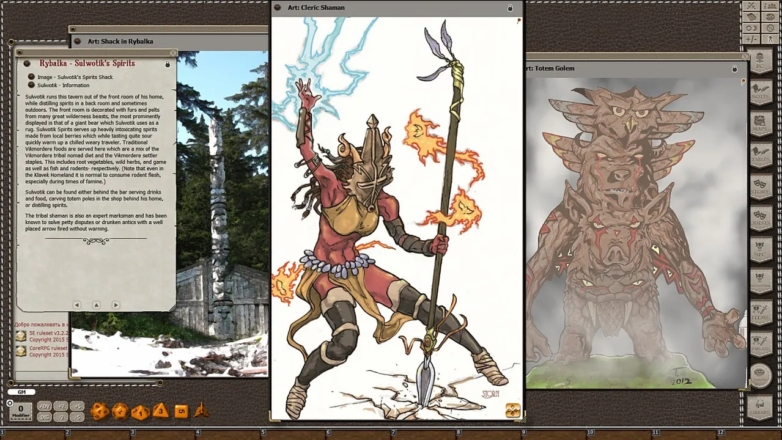Go up to parent story entry arrow

(x=96, y=305)
